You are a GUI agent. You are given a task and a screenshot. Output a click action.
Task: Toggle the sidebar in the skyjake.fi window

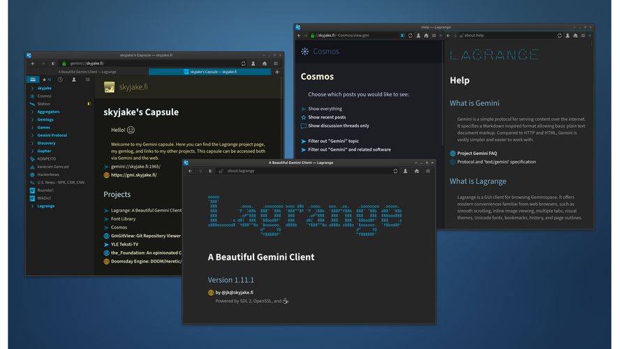[x=54, y=64]
